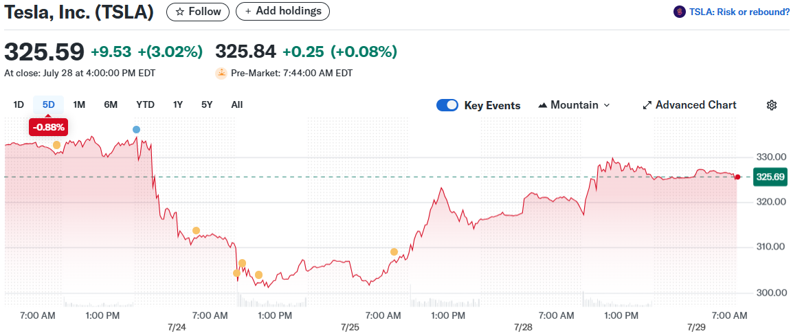Select the 1D time range

tap(19, 105)
